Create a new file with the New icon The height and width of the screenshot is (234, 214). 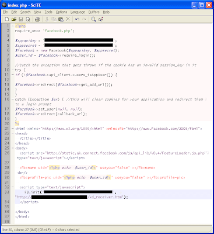tap(7, 19)
